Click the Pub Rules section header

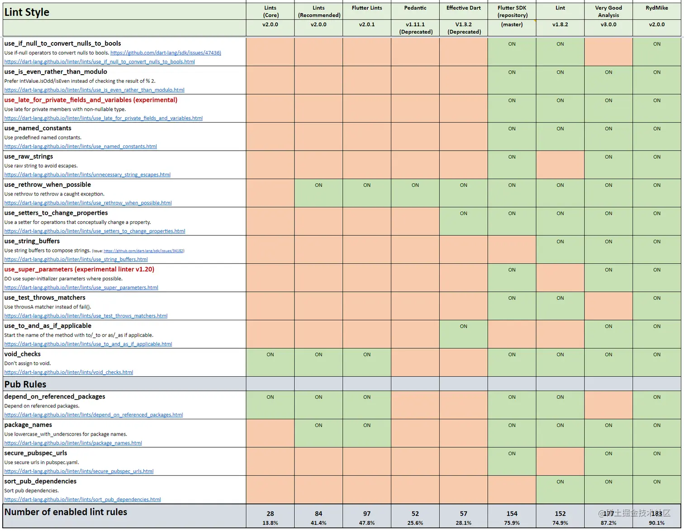25,384
